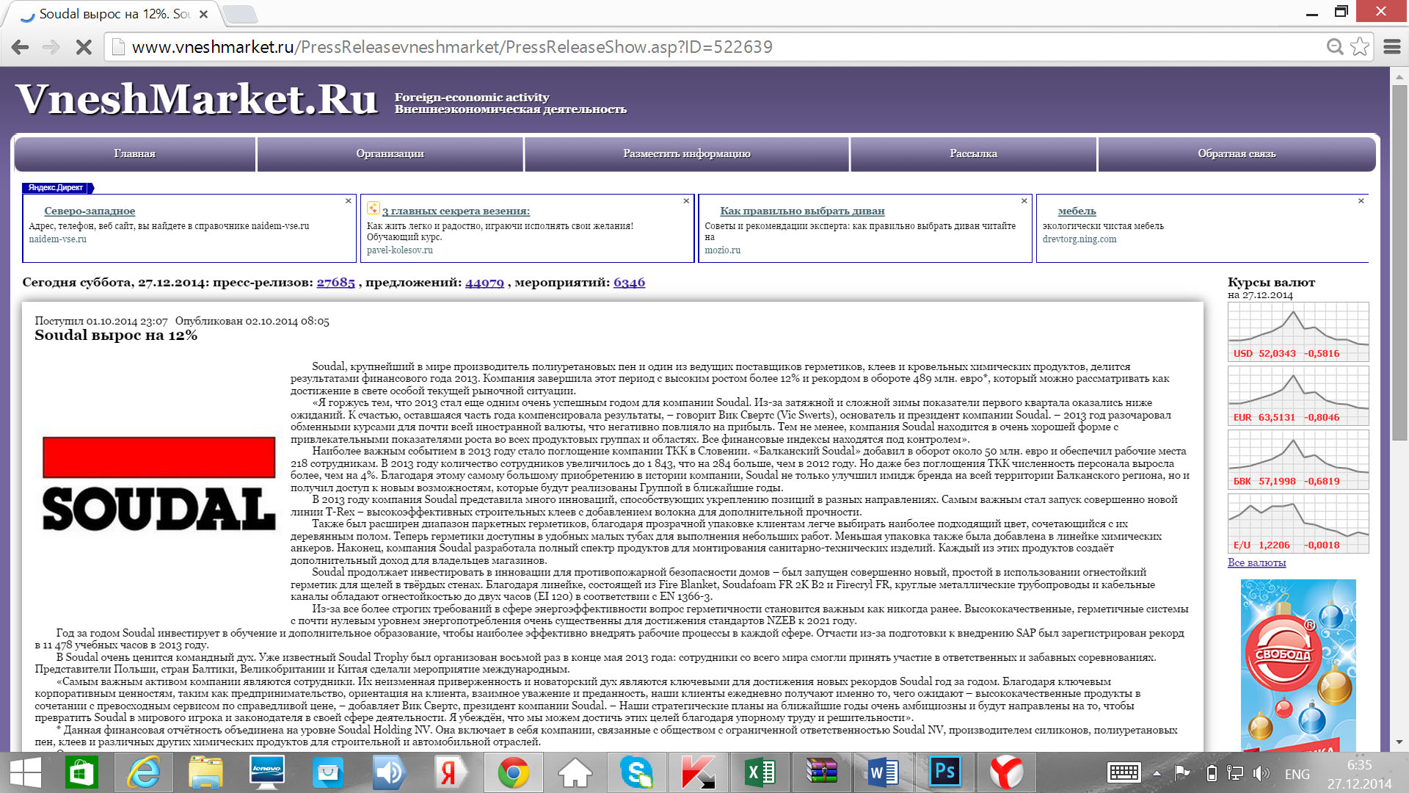Image resolution: width=1409 pixels, height=793 pixels.
Task: Go to the Рассылка menu item
Action: point(973,153)
